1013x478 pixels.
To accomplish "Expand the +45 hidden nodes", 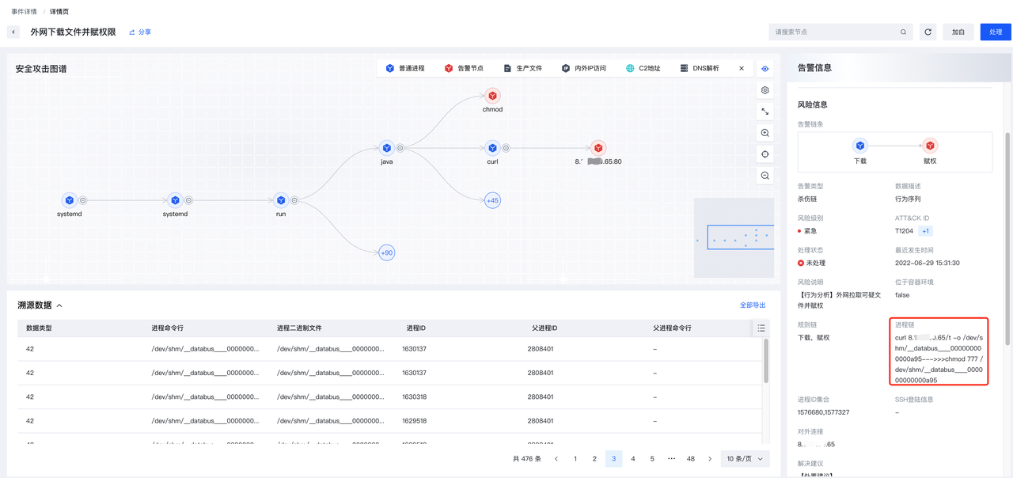I will pos(492,200).
